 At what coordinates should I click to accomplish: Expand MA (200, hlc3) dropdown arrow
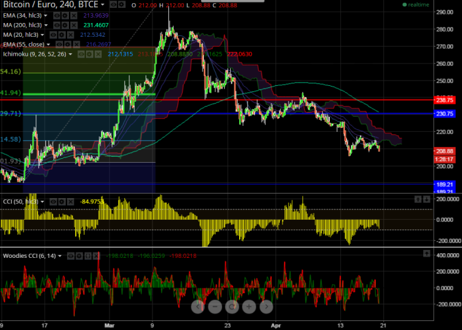coord(45,26)
